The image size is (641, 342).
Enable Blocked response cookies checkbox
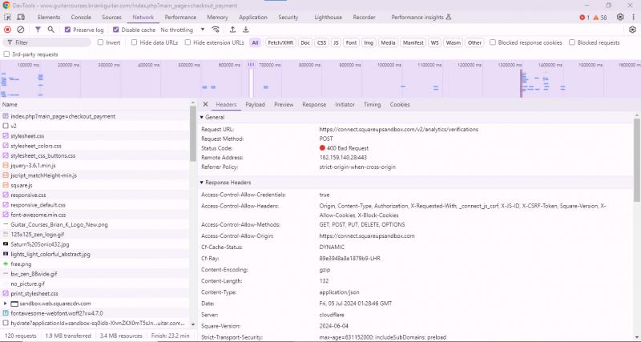tap(493, 42)
